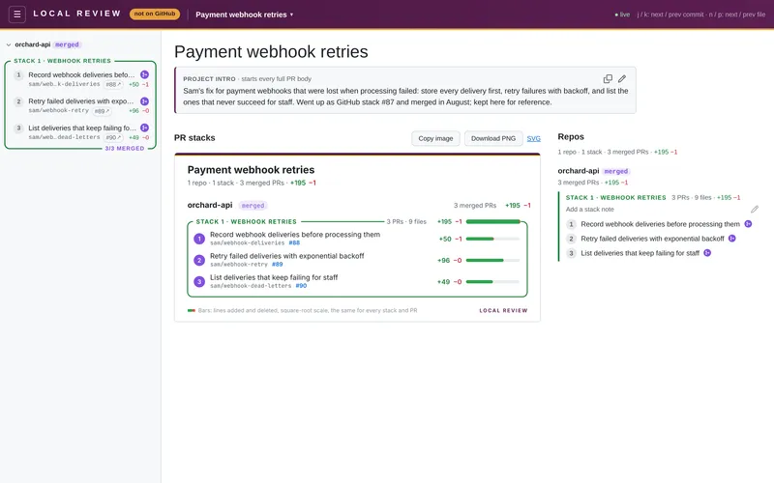Click 'PROJECT INTRO' label in intro box
774x483 pixels.
coord(209,79)
